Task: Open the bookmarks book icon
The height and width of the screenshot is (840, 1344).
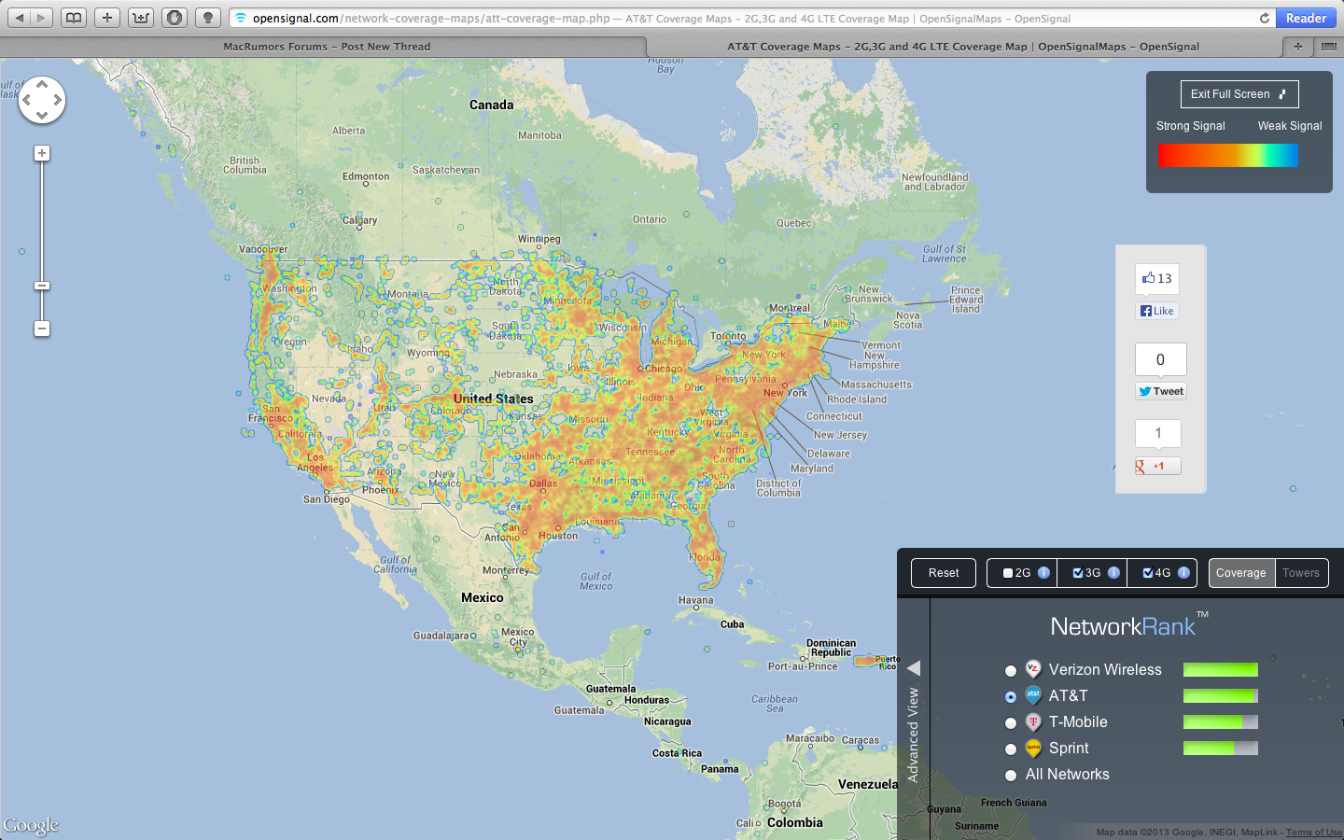Action: 74,18
